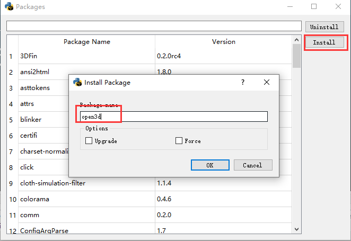Cancel the Install Package dialog

(252, 165)
